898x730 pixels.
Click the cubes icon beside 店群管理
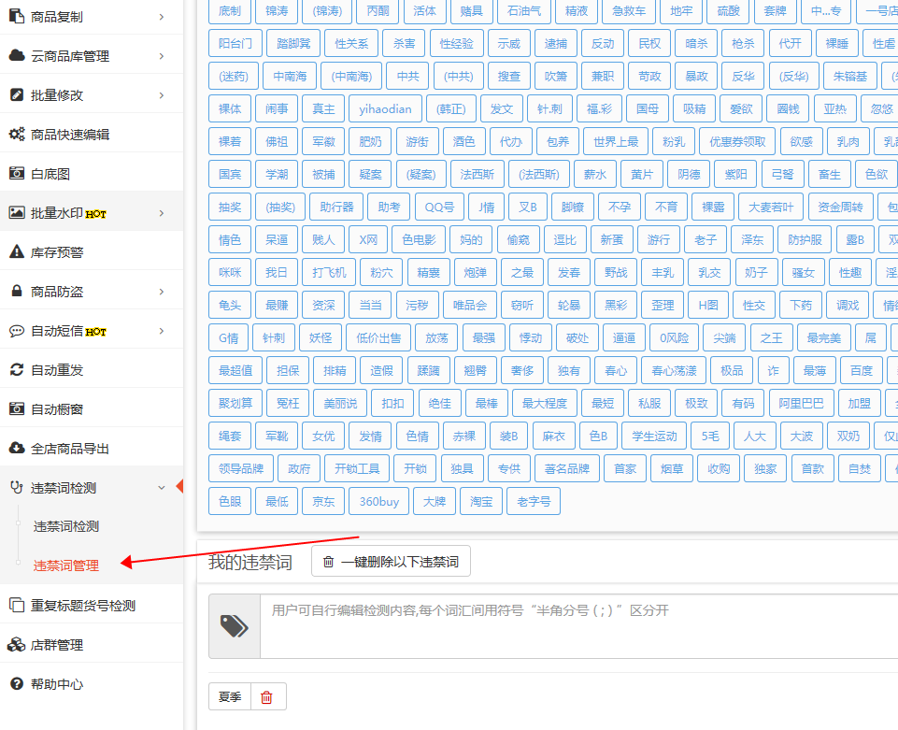click(17, 645)
